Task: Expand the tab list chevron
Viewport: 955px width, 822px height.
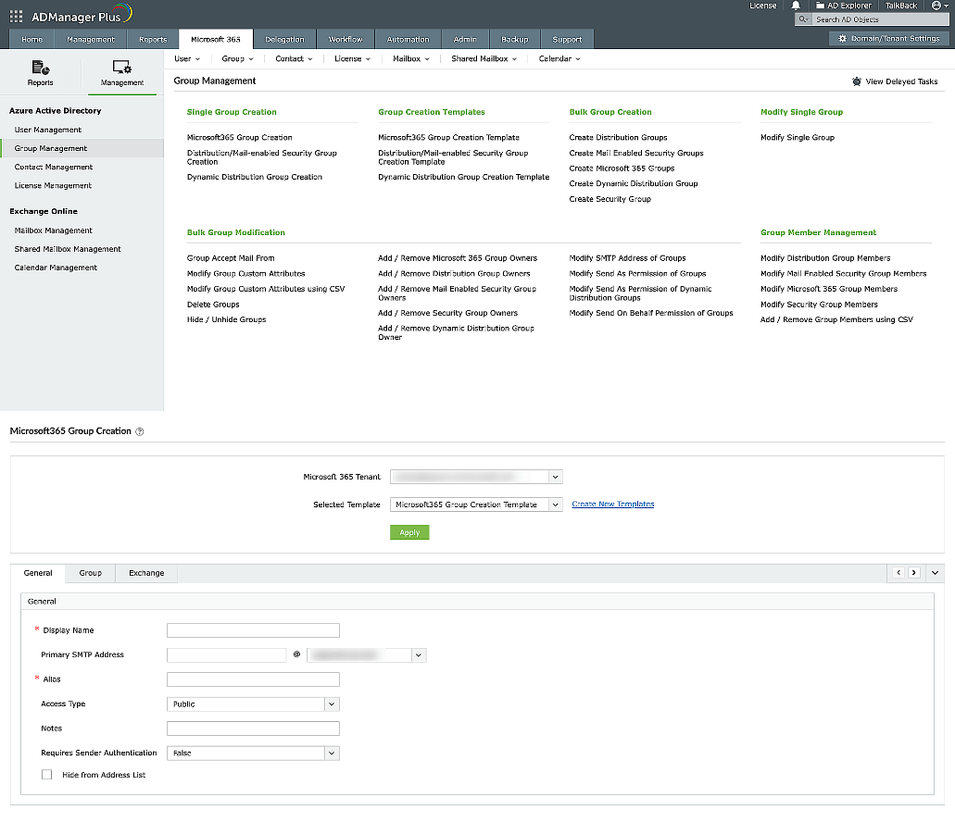Action: click(x=935, y=573)
